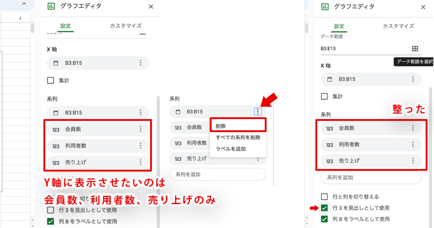Open the three-dot menu of the 系列 B3:B15 chip in the left chart editor
Screen dimensions: 434x228
coord(141,112)
